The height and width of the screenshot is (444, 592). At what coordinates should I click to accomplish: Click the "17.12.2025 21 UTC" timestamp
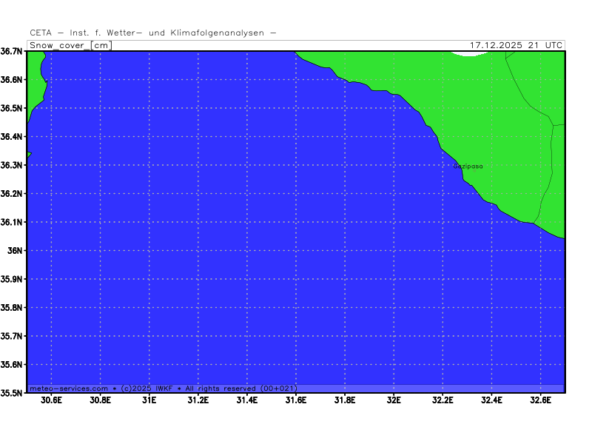516,45
